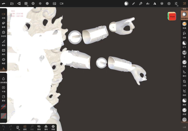Pick the Line (直线) shape tool
The width and height of the screenshot is (188, 131).
(3, 43)
